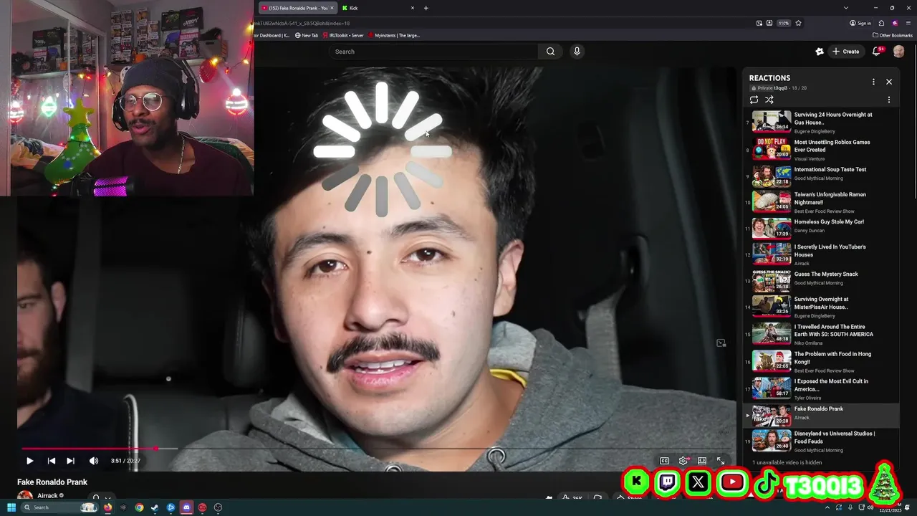
Task: Open 'Guess The Mystery Snack' video
Action: (822, 281)
